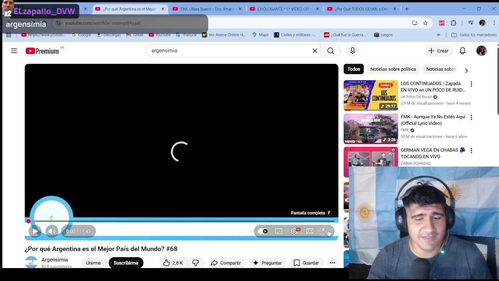Screen dimensions: 499x281
Task: Open the juegos bookmark folder
Action: click(383, 35)
